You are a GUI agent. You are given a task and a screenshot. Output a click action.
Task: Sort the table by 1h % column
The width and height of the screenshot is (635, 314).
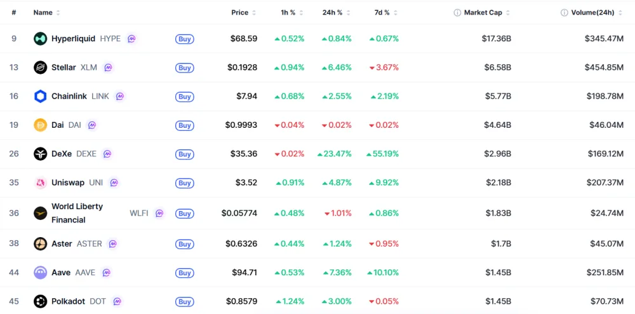(x=291, y=13)
